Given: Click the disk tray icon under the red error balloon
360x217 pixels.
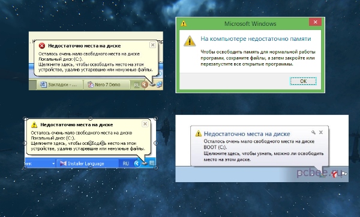Looking at the screenshot, I should (x=152, y=85).
